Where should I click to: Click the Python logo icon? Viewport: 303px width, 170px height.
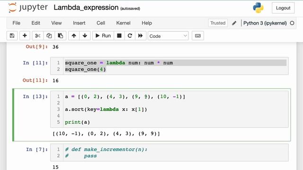(258, 8)
